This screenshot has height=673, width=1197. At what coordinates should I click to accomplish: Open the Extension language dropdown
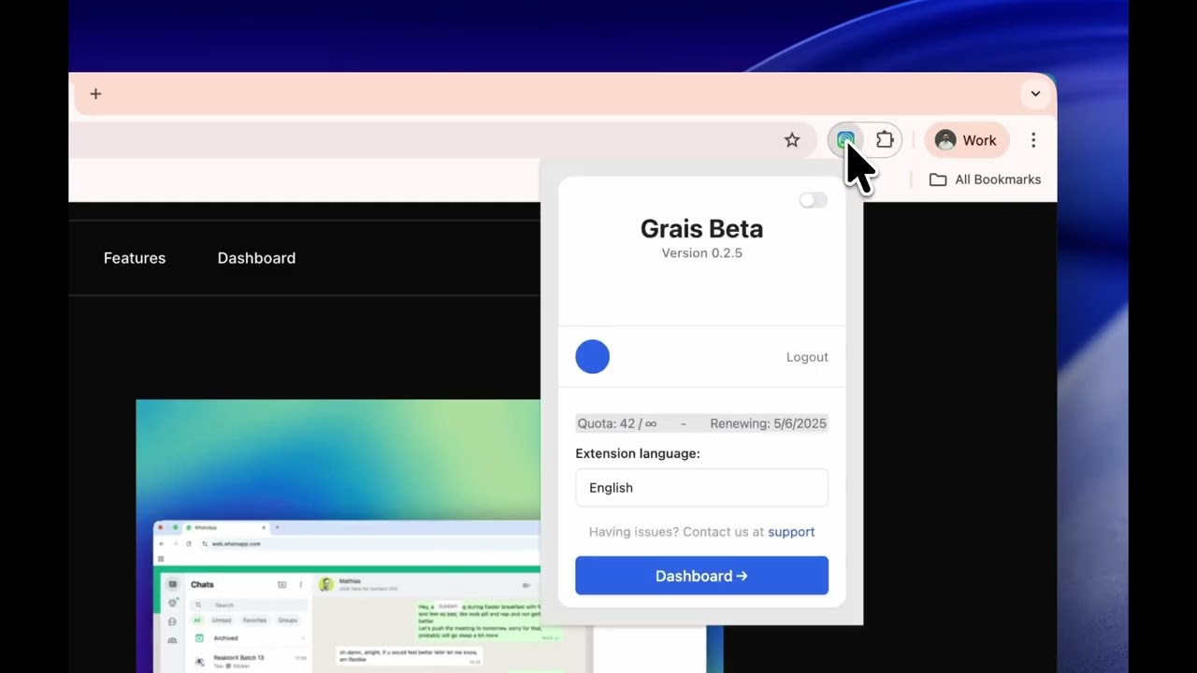[x=701, y=488]
